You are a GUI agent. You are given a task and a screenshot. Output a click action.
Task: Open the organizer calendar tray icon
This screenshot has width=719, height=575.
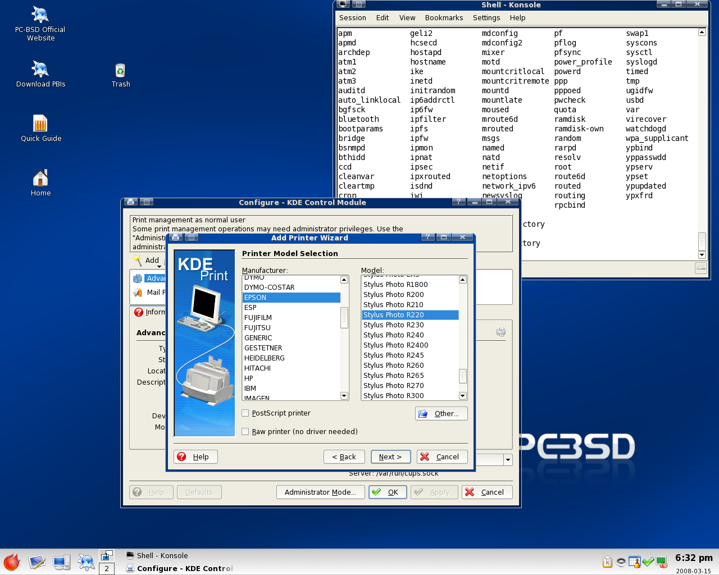click(635, 562)
